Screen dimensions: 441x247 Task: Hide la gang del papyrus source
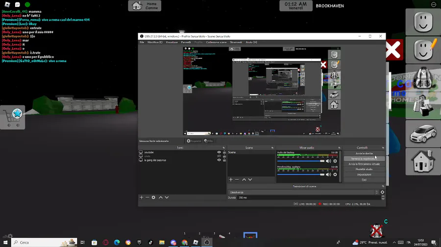coord(219,160)
